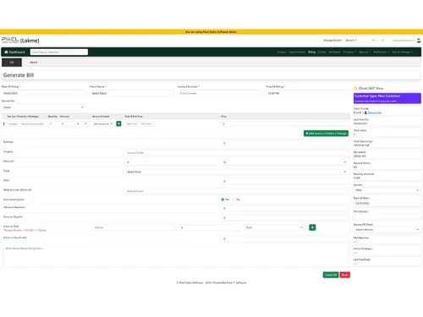Click the username text in header
Image resolution: width=423 pixels, height=317 pixels.
tap(404, 41)
